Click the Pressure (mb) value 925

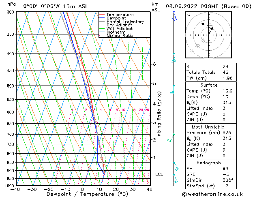pyautogui.click(x=227, y=133)
